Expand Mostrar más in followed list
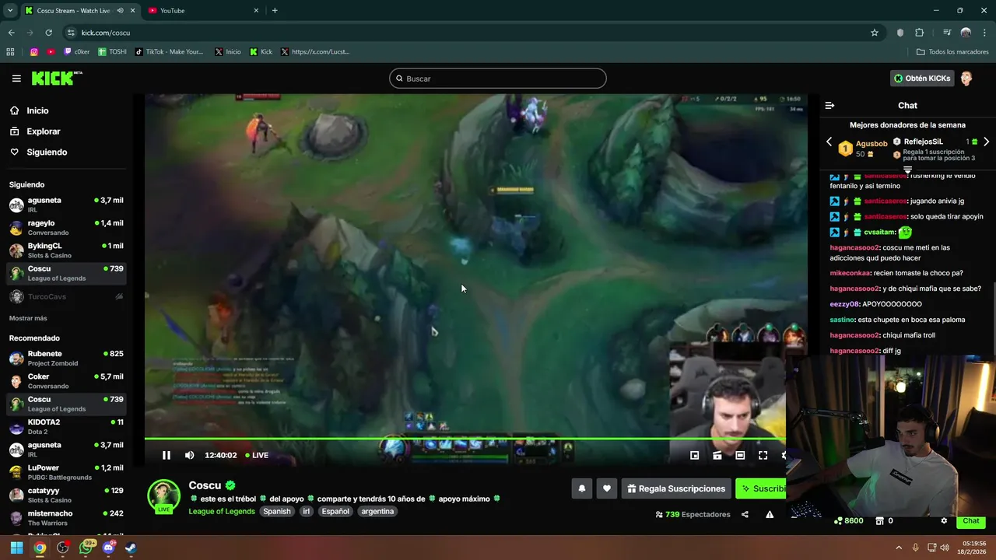This screenshot has height=560, width=996. point(28,318)
